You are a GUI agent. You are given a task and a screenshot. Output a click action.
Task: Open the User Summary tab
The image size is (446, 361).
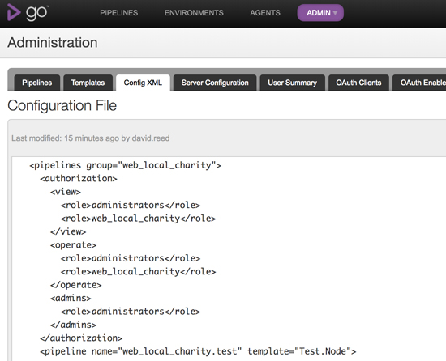292,83
